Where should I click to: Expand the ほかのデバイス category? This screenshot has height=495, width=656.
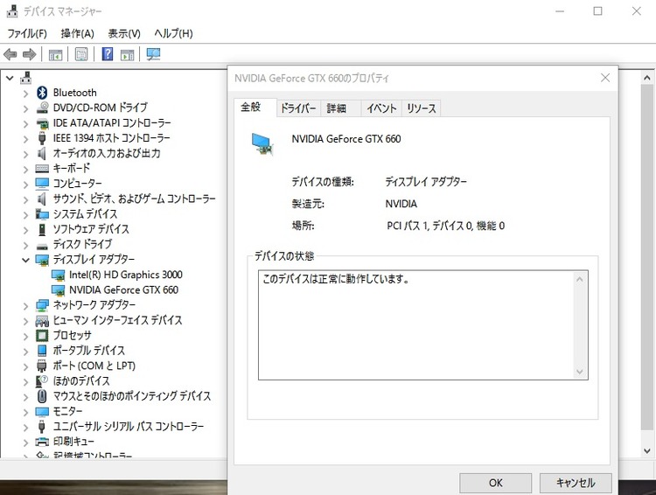click(25, 381)
